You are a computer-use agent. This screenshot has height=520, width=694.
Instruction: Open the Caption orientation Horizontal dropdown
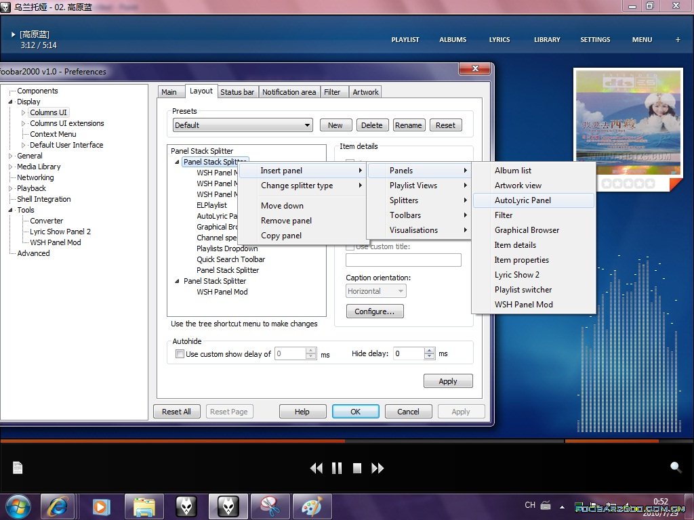(375, 291)
